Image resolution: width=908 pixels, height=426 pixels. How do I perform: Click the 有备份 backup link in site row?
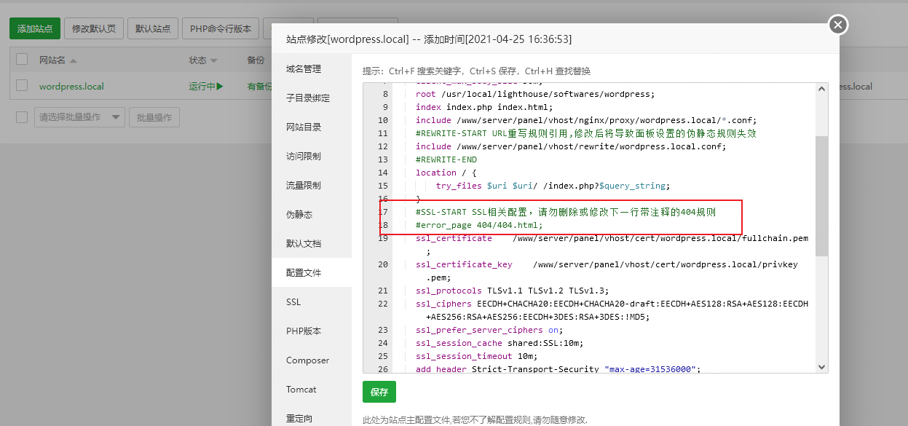click(258, 86)
